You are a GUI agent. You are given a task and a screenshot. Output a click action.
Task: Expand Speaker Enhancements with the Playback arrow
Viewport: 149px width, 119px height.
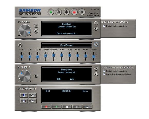pyautogui.click(x=96, y=23)
